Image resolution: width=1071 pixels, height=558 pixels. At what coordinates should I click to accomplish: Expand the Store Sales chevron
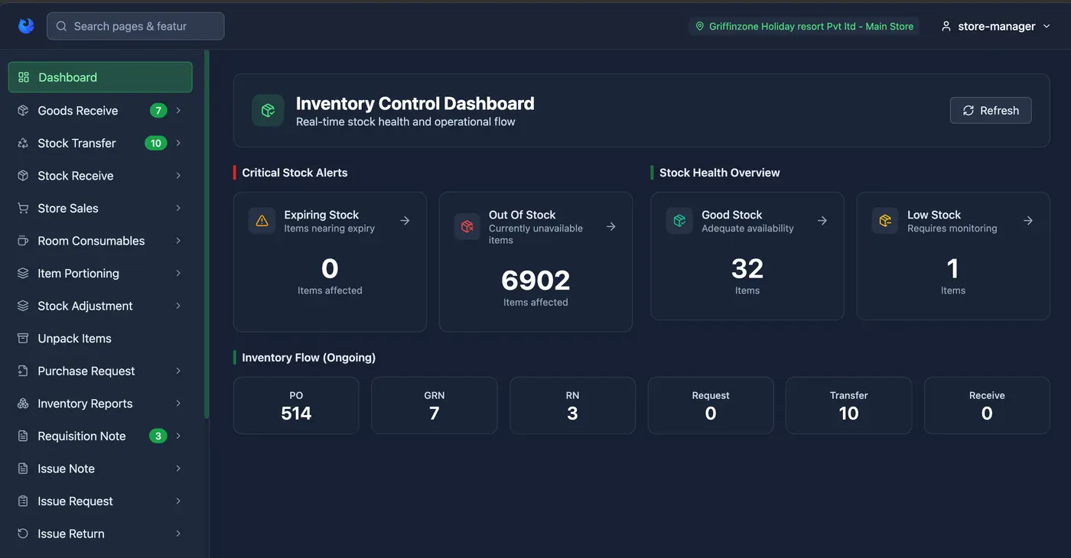pyautogui.click(x=178, y=208)
